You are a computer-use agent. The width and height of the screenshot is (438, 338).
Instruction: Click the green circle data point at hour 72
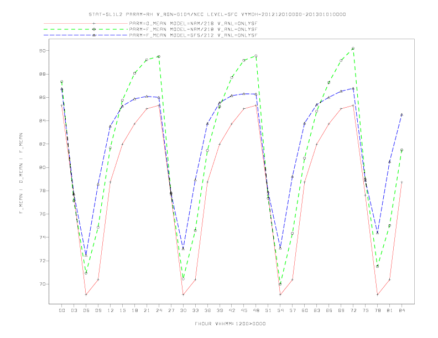353,49
